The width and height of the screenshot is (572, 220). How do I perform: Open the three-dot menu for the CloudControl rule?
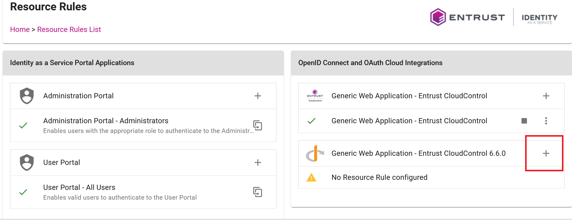546,121
